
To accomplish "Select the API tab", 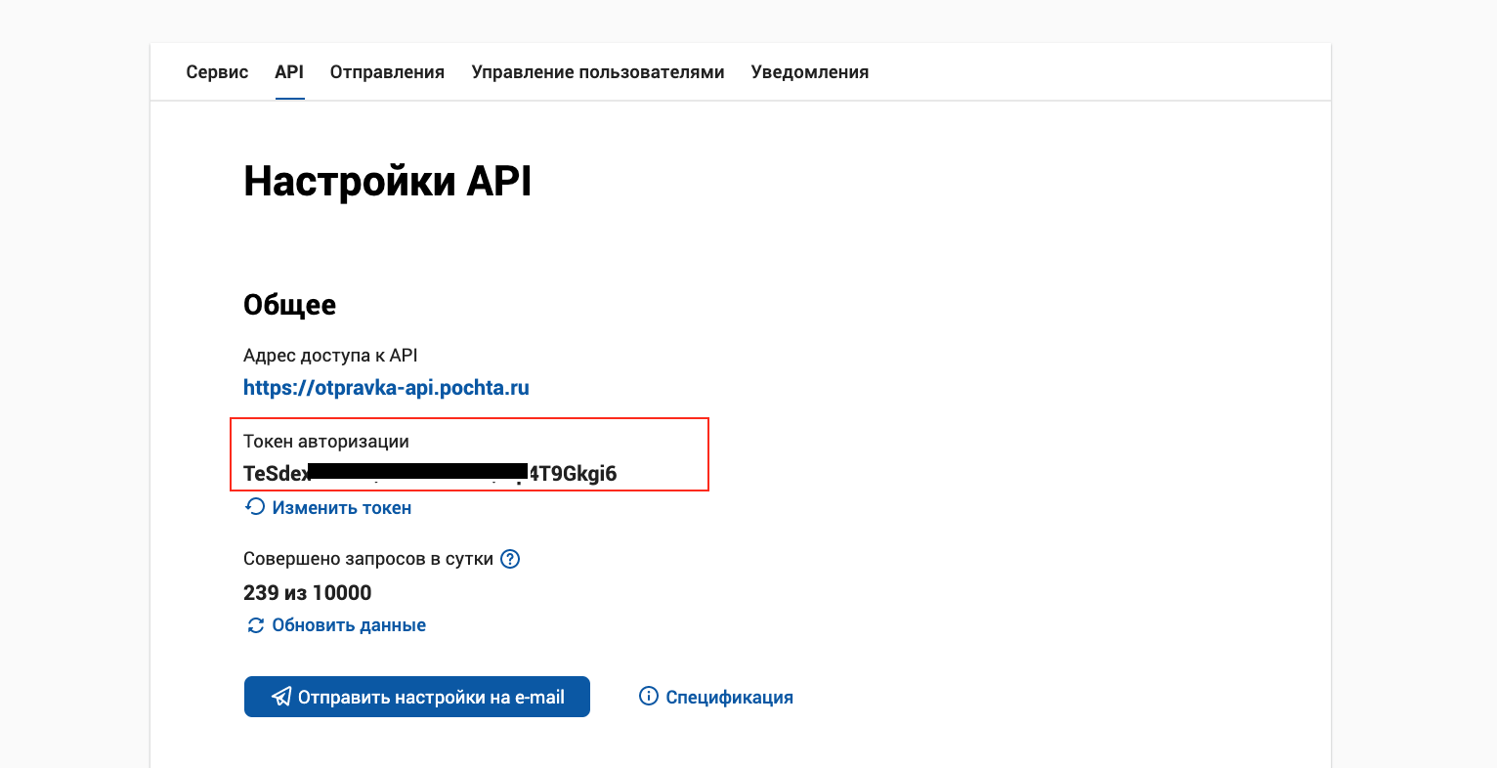I will 289,72.
